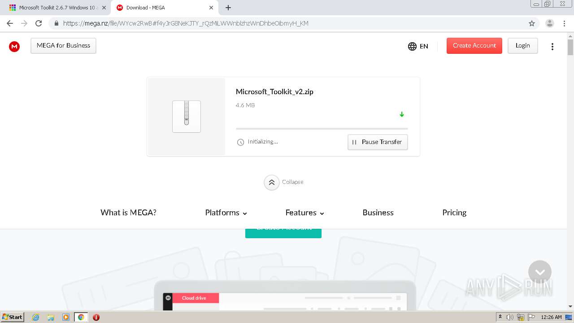Click the Login button
Viewport: 574px width, 323px height.
(x=523, y=46)
